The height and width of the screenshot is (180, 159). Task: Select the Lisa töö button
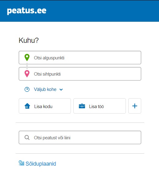99,106
